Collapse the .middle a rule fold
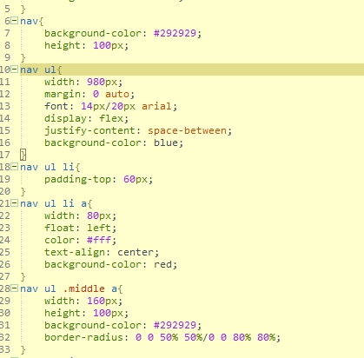 pos(14,288)
